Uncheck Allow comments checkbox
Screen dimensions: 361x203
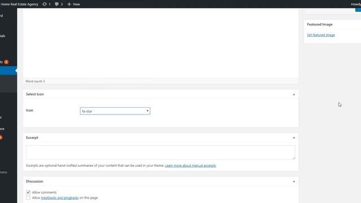click(28, 192)
